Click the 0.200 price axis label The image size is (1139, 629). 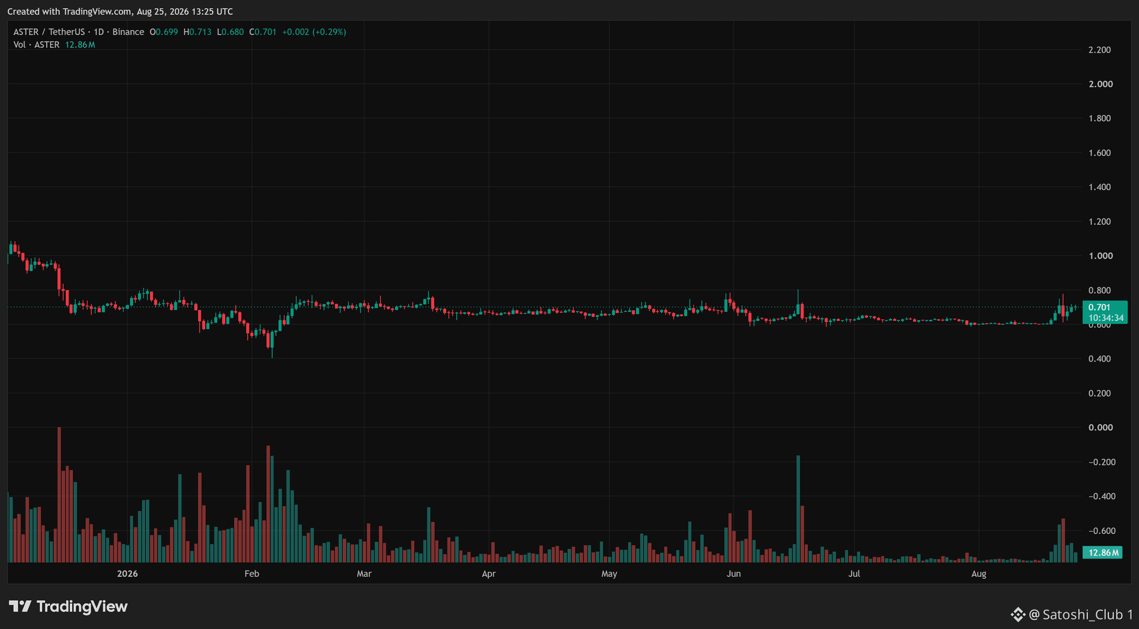pyautogui.click(x=1099, y=394)
